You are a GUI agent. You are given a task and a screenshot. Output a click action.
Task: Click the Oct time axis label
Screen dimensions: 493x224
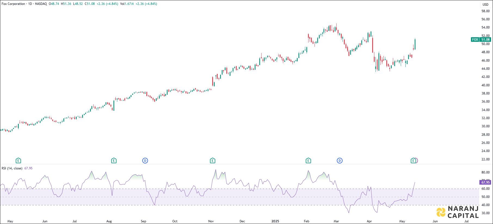(x=175, y=221)
